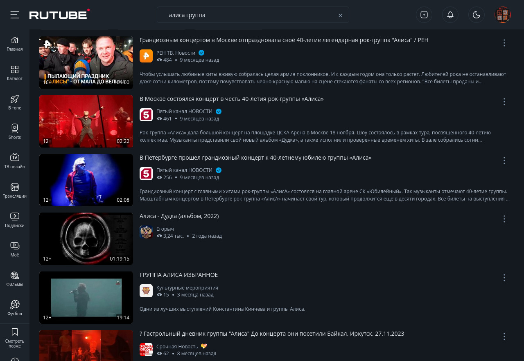Open notifications bell
Viewport: 524px width, 361px height.
tap(450, 15)
